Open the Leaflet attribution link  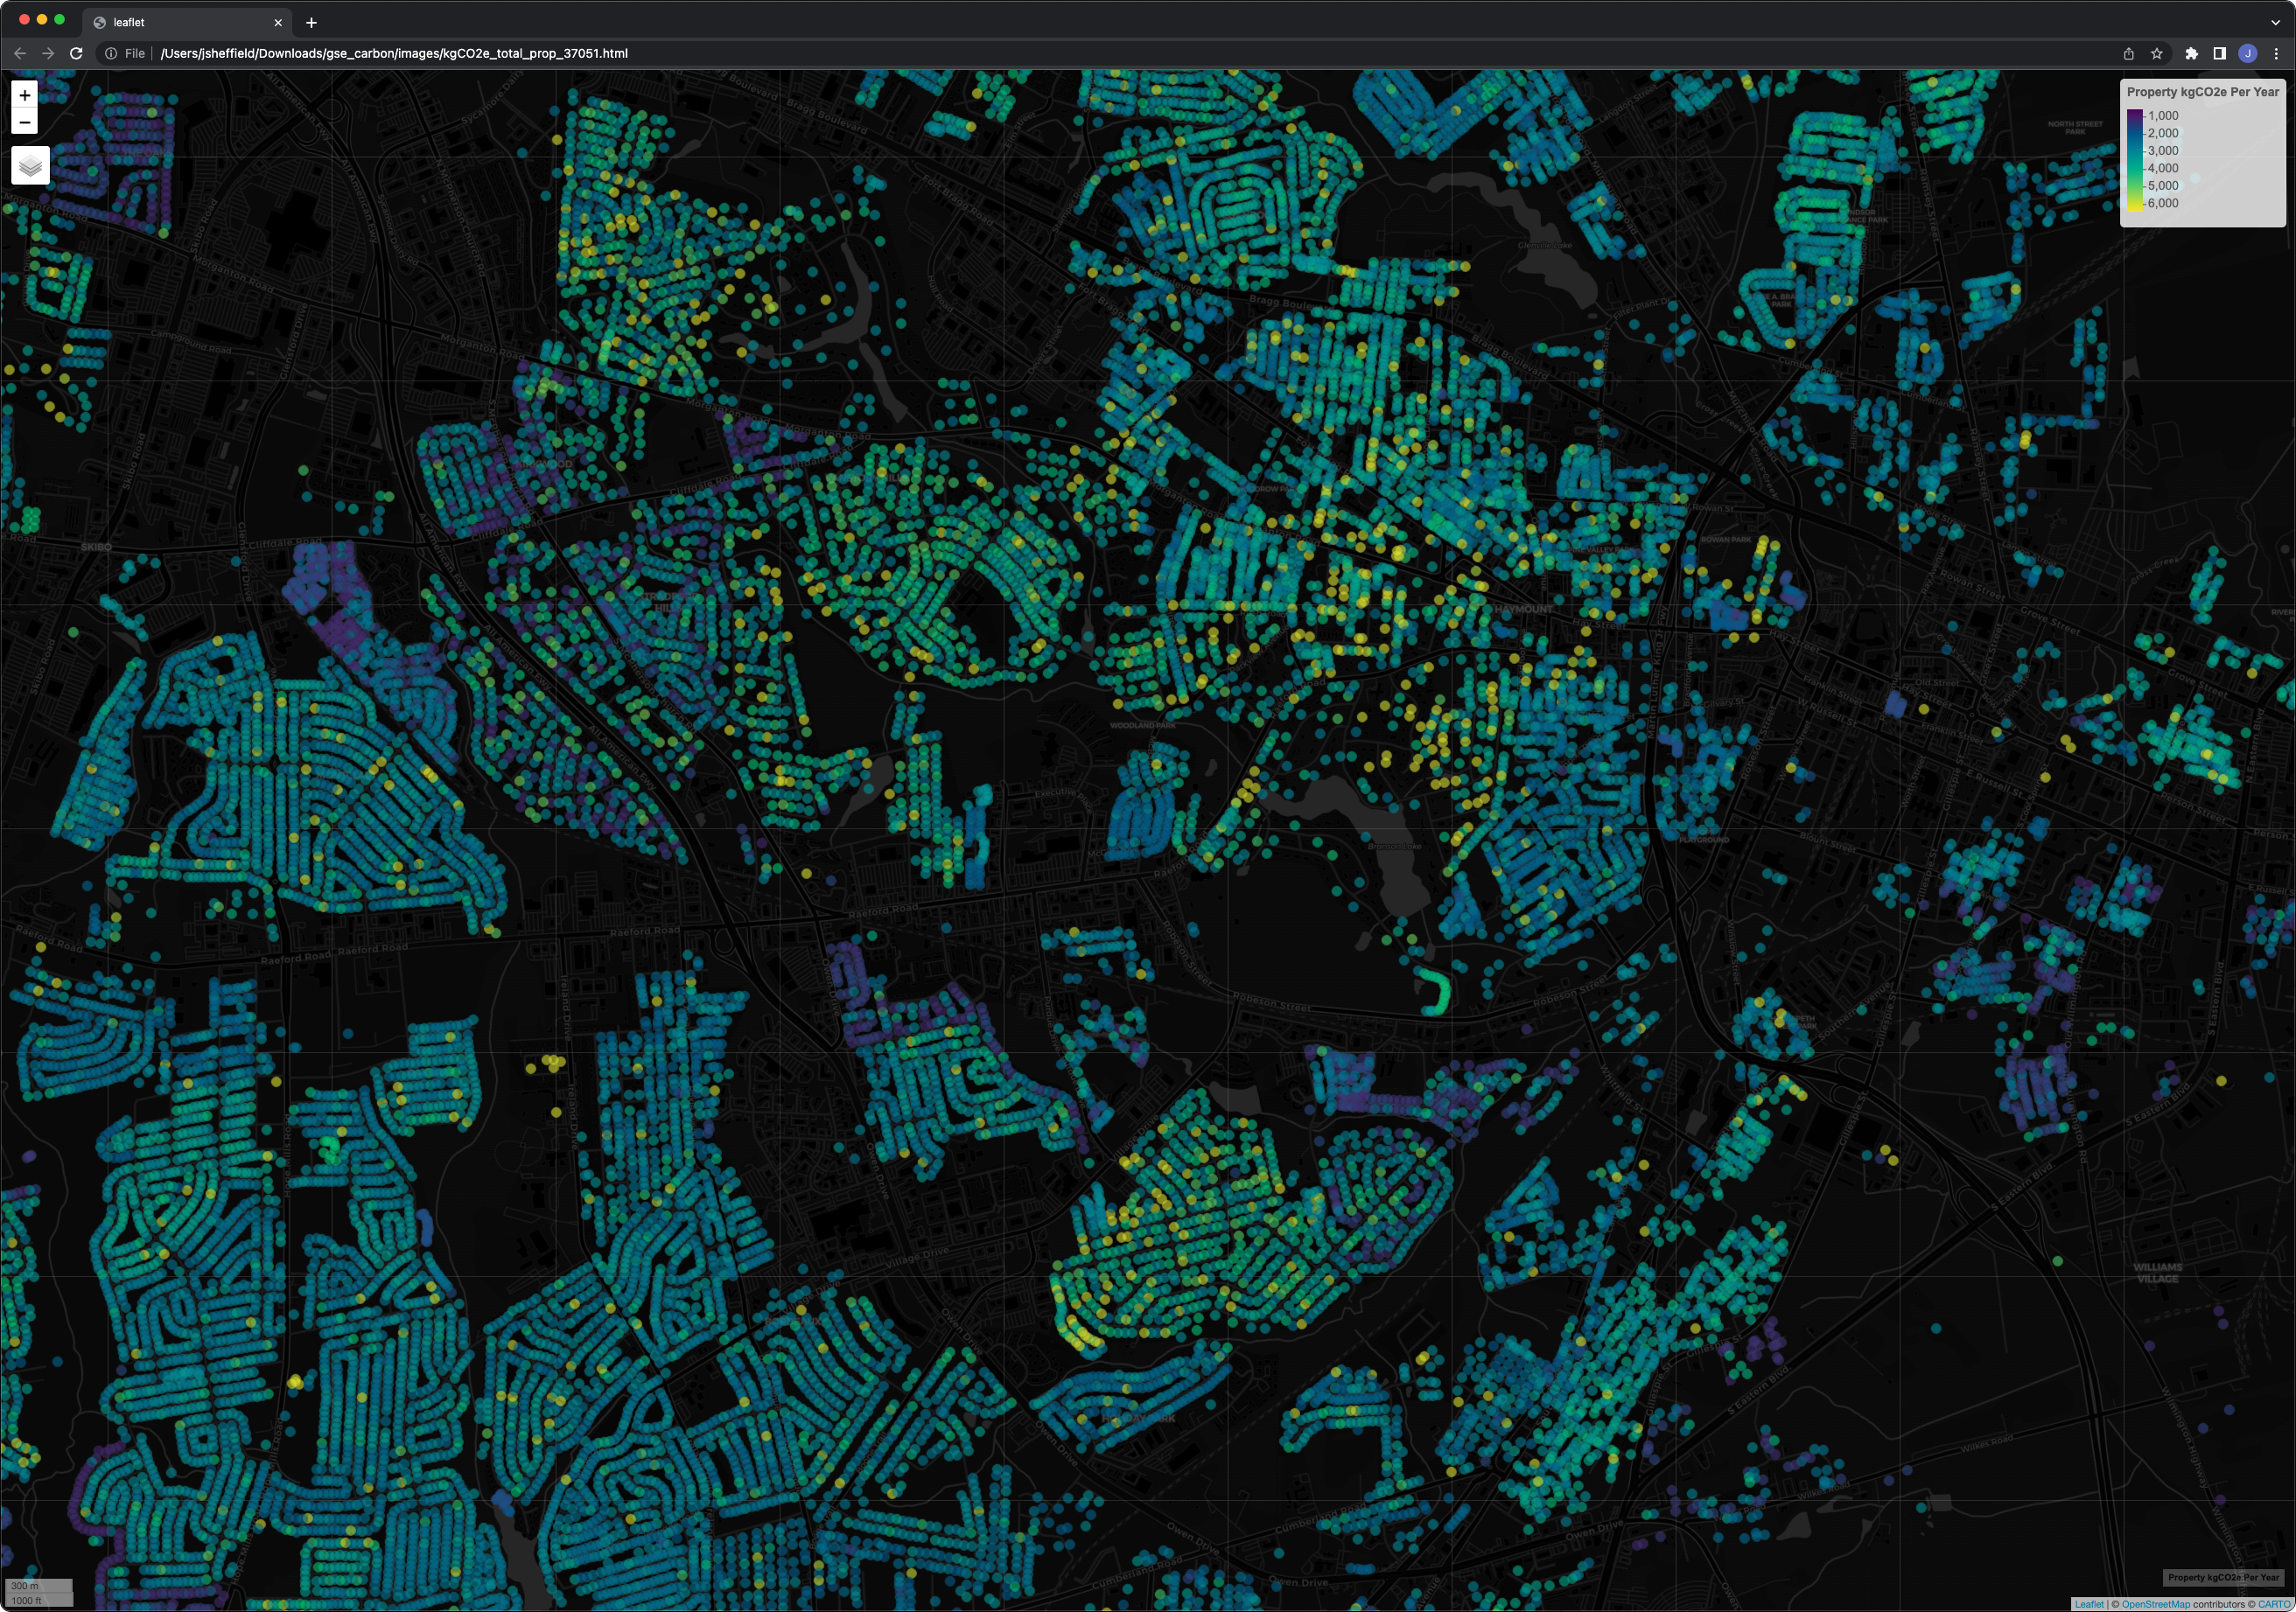pos(2089,1604)
